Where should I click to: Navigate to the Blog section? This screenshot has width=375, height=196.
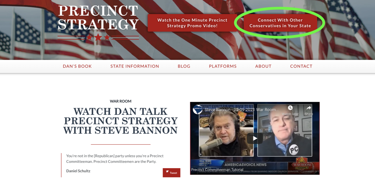pyautogui.click(x=184, y=66)
